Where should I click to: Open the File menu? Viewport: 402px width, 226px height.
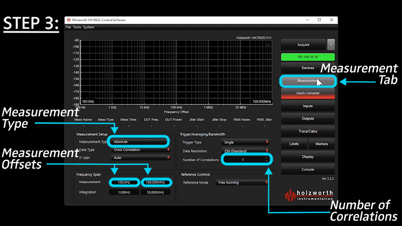coord(68,27)
